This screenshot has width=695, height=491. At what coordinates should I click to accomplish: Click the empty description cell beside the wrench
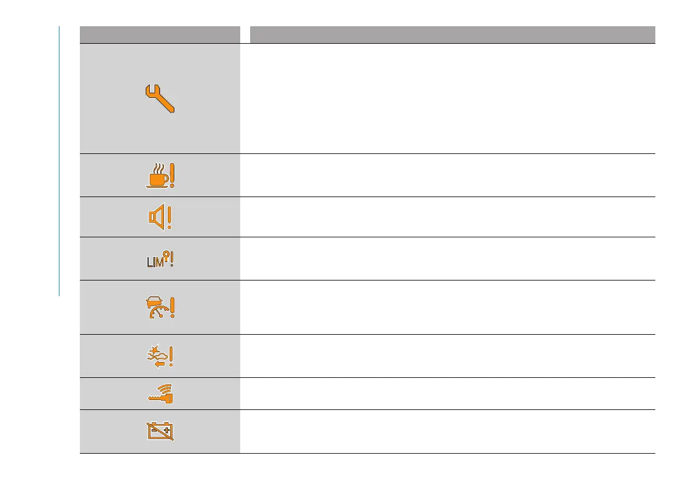point(448,98)
